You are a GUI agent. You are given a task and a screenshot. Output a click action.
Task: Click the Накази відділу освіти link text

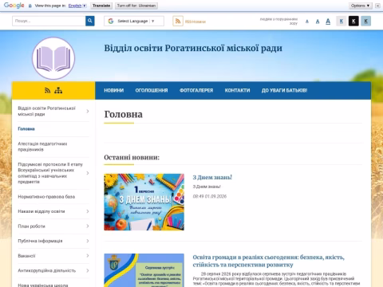tap(41, 211)
